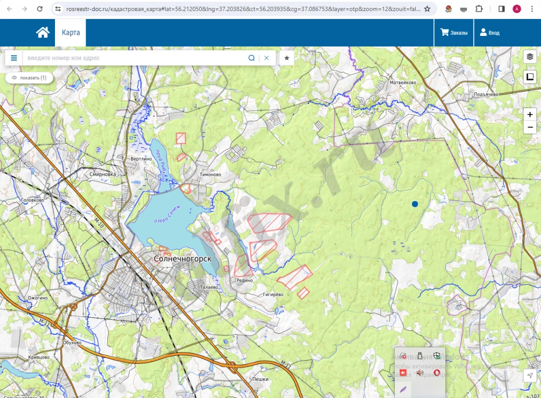Click the search magnifier icon

251,58
